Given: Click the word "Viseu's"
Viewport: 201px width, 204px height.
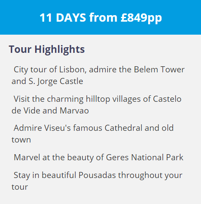Looking at the screenshot, I should [57, 128].
